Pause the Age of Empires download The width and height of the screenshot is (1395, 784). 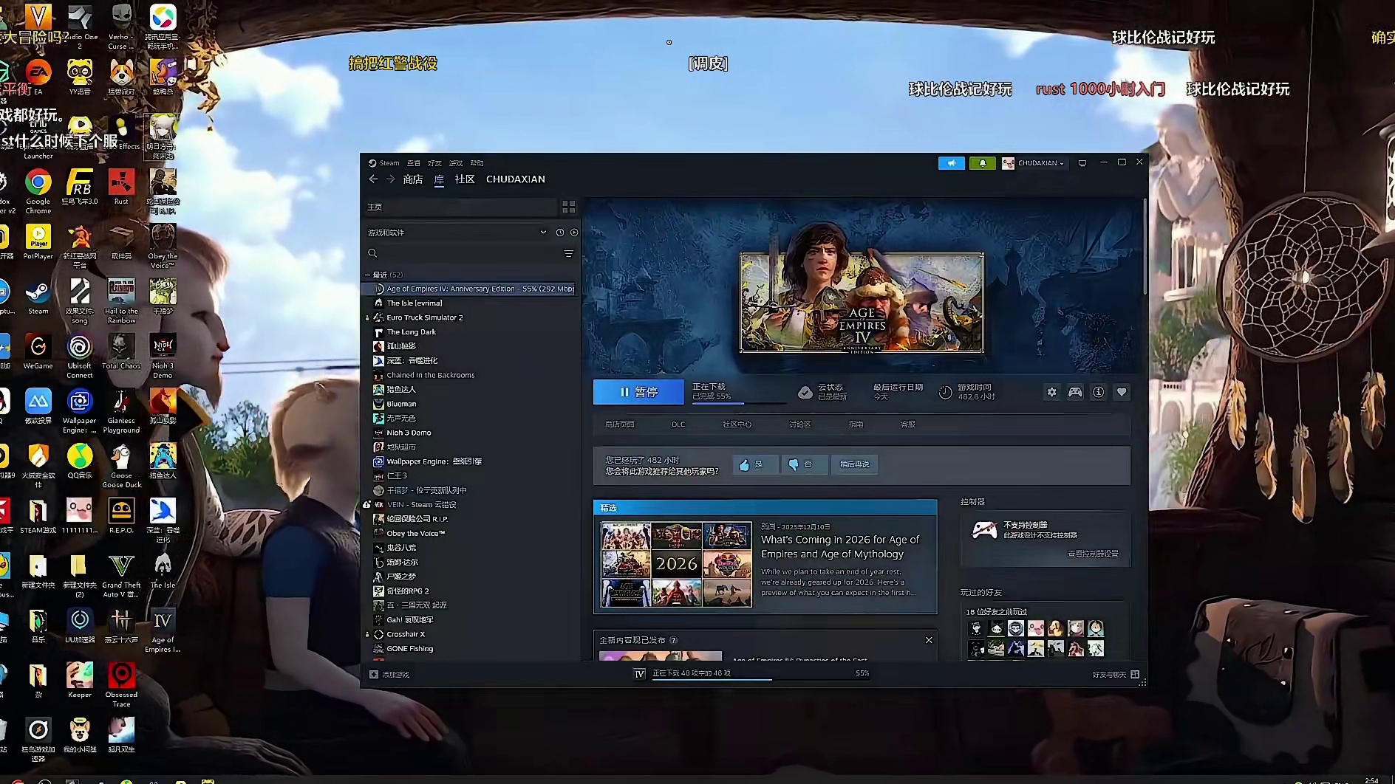(638, 392)
